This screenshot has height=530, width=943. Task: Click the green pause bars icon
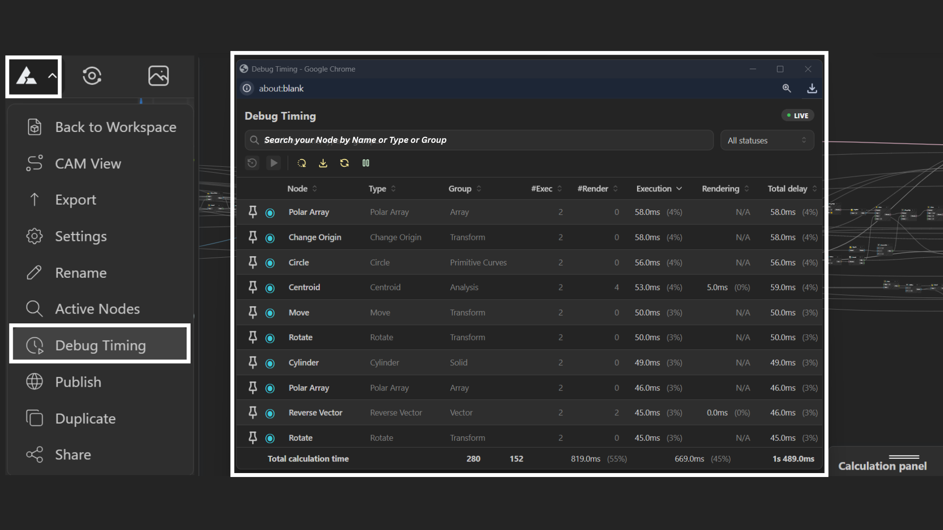tap(366, 163)
